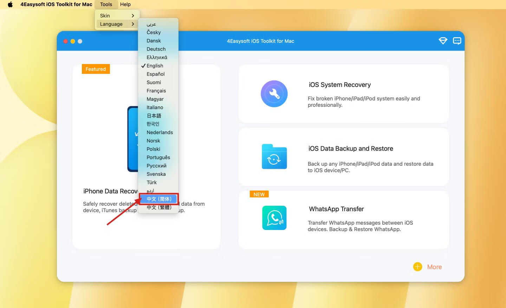
Task: Select Dansk language
Action: pos(158,41)
